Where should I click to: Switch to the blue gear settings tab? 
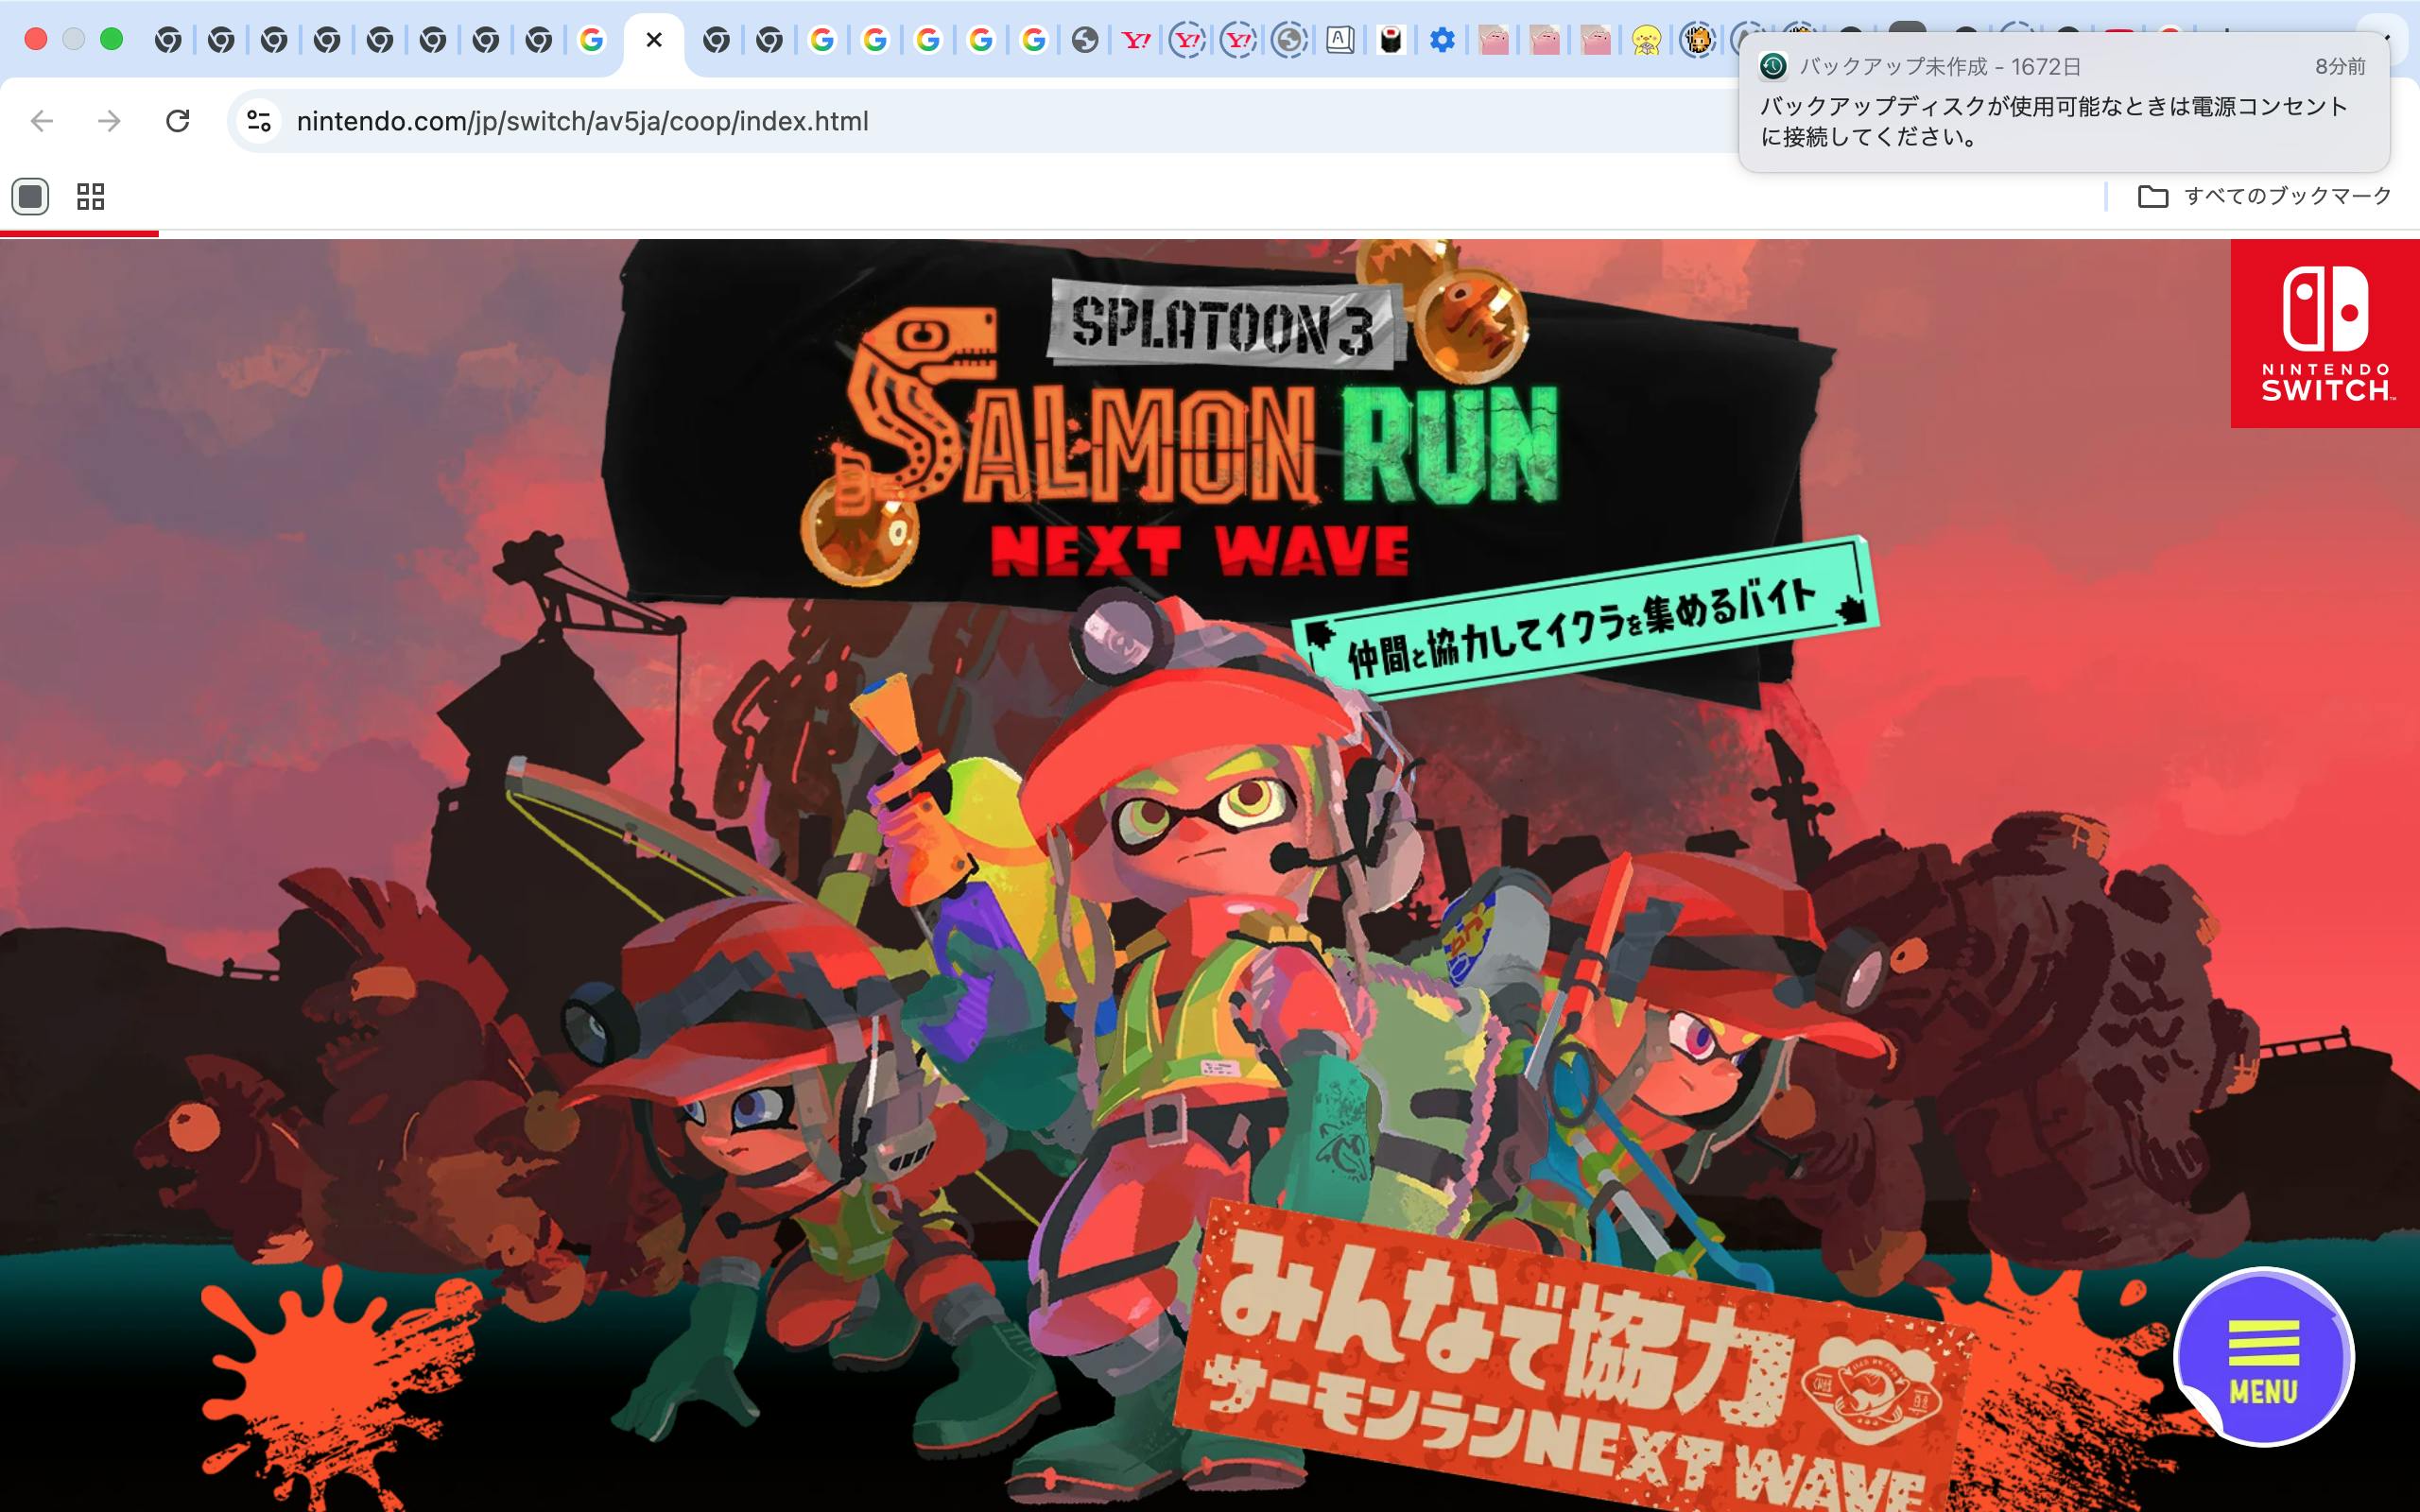[1441, 40]
